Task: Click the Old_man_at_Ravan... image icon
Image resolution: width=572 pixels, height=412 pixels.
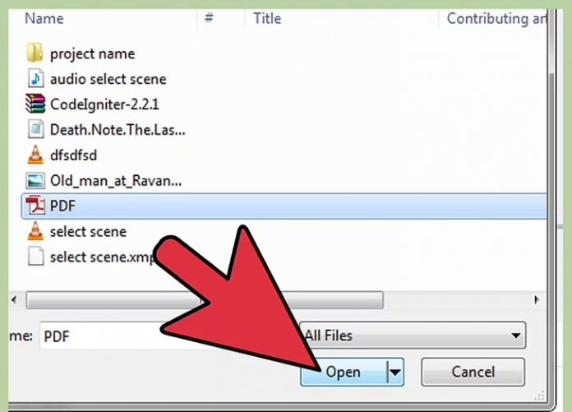Action: [35, 180]
